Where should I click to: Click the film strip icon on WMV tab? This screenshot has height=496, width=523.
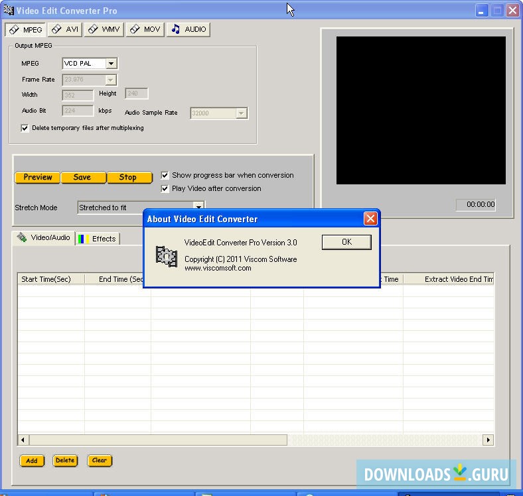pos(93,29)
